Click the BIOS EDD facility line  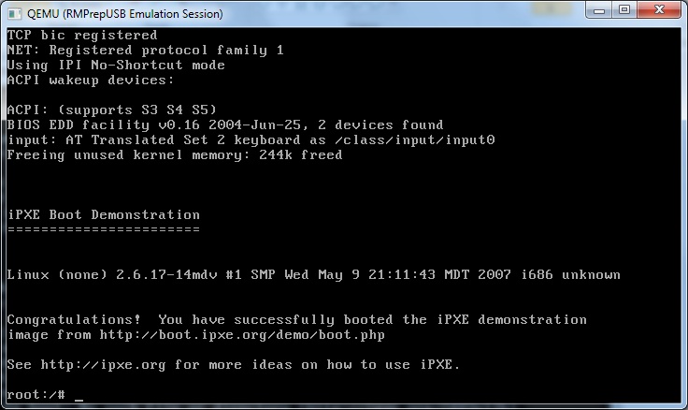click(x=225, y=124)
